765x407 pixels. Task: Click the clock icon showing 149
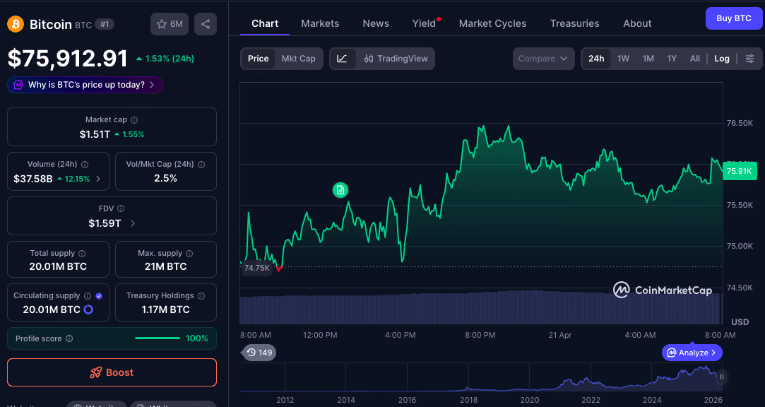[259, 352]
